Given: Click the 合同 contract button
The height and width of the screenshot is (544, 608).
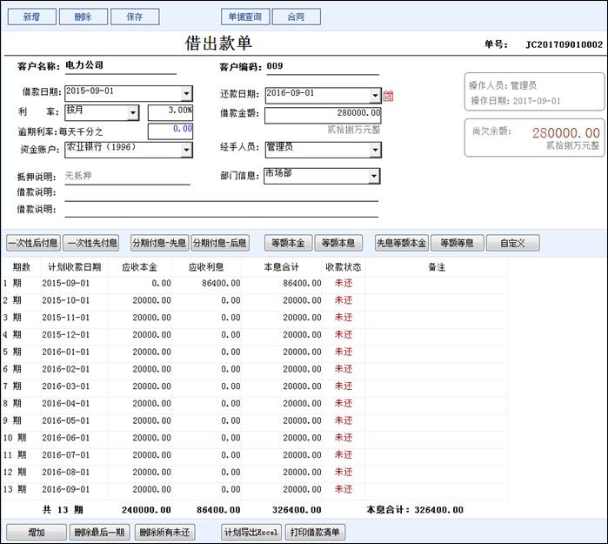Looking at the screenshot, I should (x=296, y=17).
